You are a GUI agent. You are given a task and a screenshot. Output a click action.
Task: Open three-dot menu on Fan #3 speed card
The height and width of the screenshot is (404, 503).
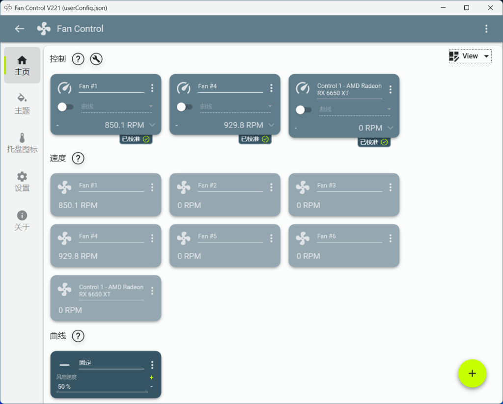tap(390, 187)
